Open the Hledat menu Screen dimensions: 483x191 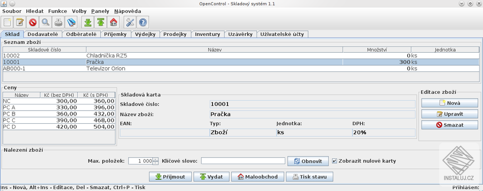(x=35, y=11)
